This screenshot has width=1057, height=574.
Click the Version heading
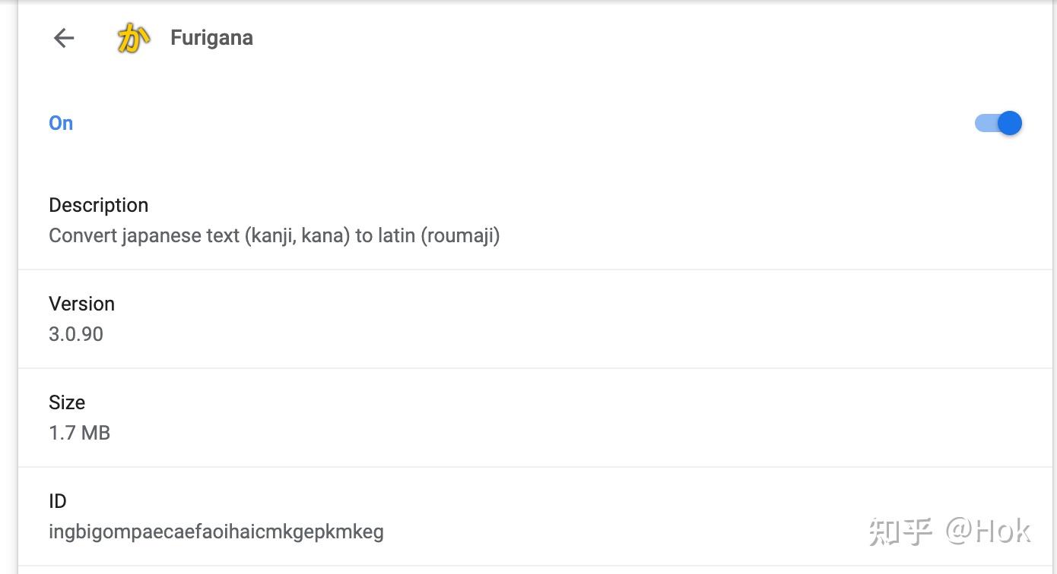point(81,304)
